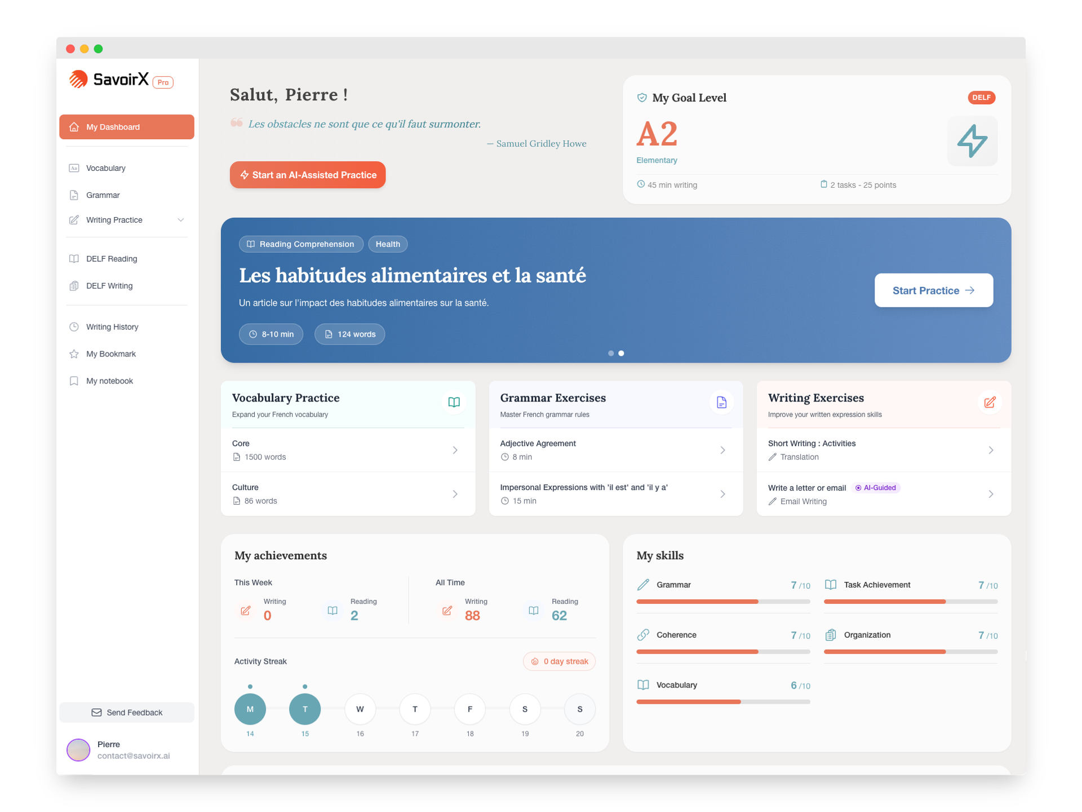Screen dimensions: 1082x812
Task: Click the Coherence link icon
Action: [643, 635]
